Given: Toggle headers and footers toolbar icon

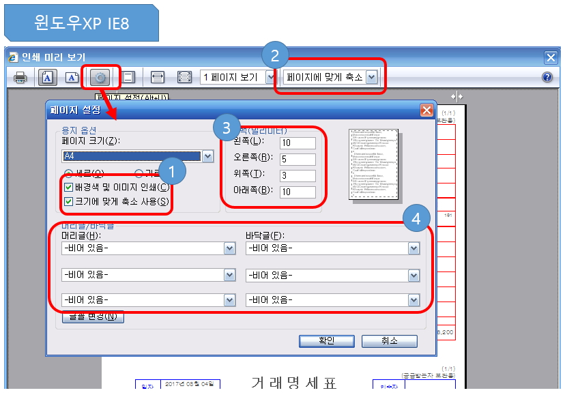Looking at the screenshot, I should point(128,78).
